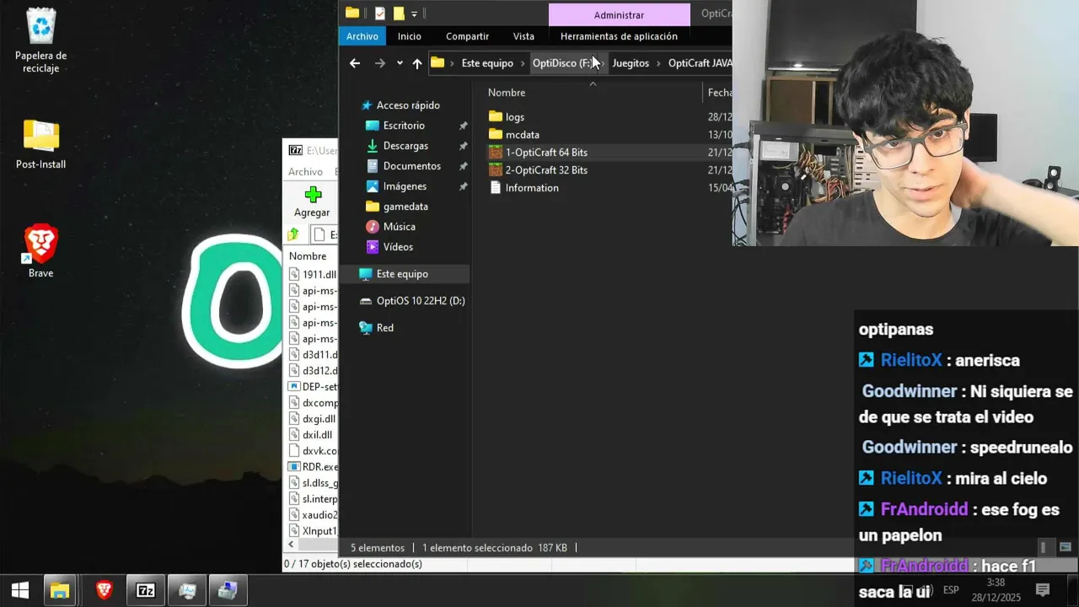
Task: Select the Post-Install folder on desktop
Action: click(40, 144)
